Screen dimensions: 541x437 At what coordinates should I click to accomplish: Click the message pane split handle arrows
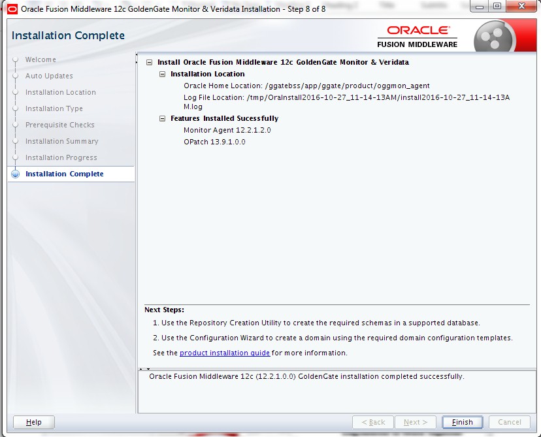pyautogui.click(x=144, y=368)
